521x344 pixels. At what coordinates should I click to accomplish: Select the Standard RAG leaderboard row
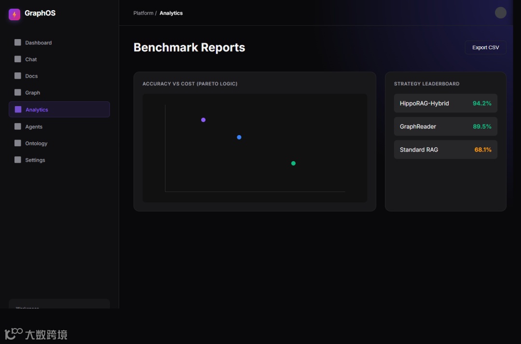coord(446,150)
